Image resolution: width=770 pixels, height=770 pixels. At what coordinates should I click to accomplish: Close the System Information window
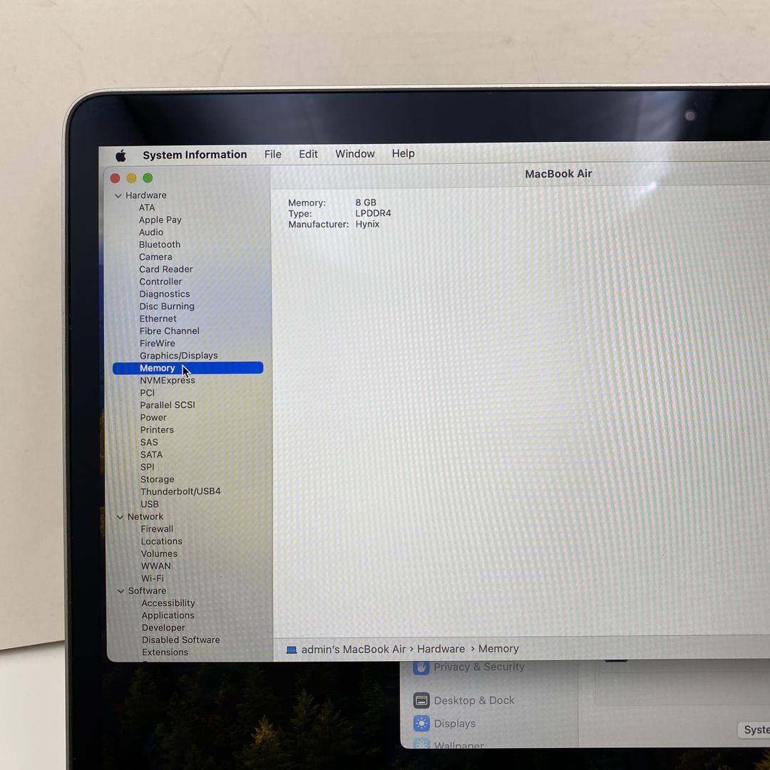tap(115, 178)
